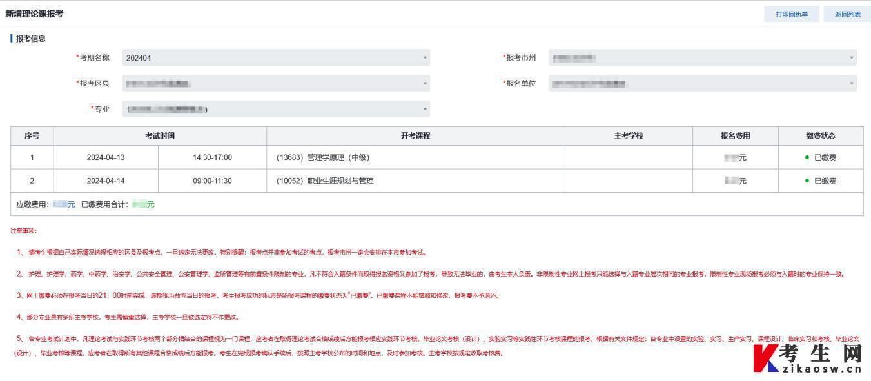
Task: Select the date cell 2024-04-13
Action: (x=106, y=157)
